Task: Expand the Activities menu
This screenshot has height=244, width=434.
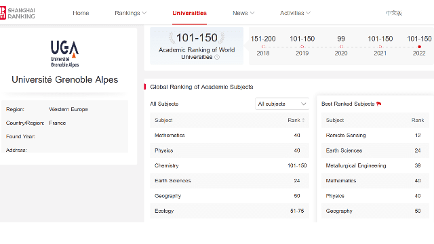Action: [x=295, y=13]
